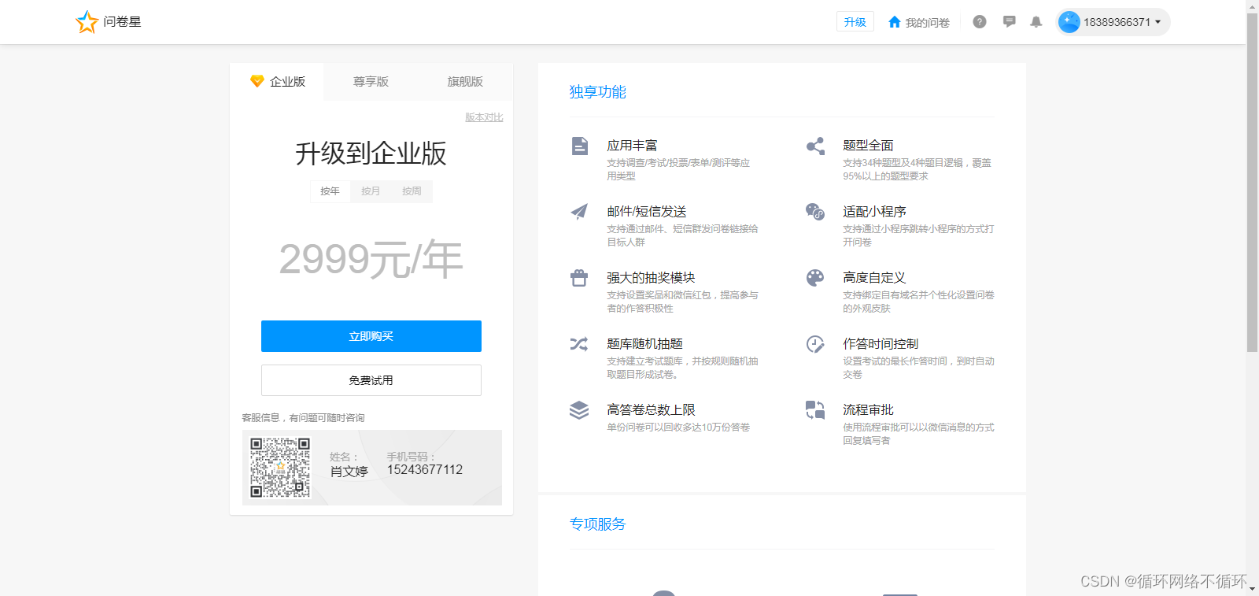The width and height of the screenshot is (1259, 596).
Task: Click the diamond icon on 企业版 tab
Action: [x=257, y=81]
